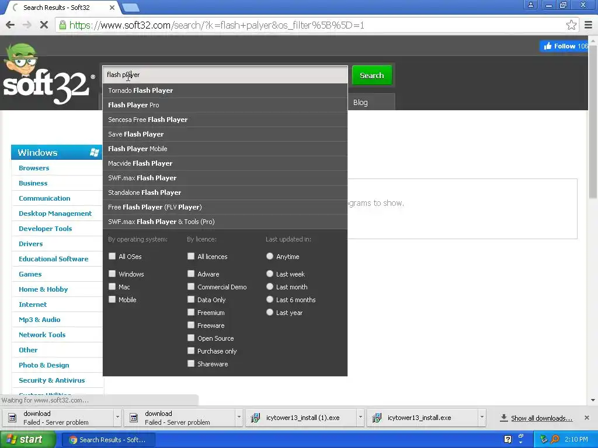Close the downloads bar
Screen dimensions: 598x448
tap(586, 418)
